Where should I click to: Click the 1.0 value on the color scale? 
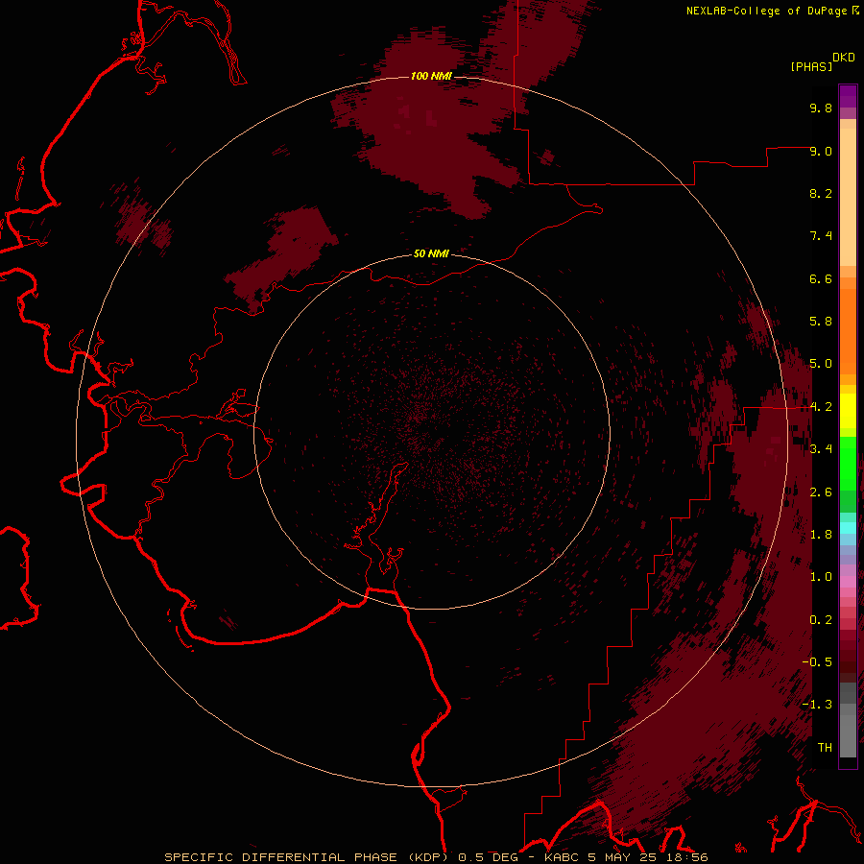click(821, 577)
